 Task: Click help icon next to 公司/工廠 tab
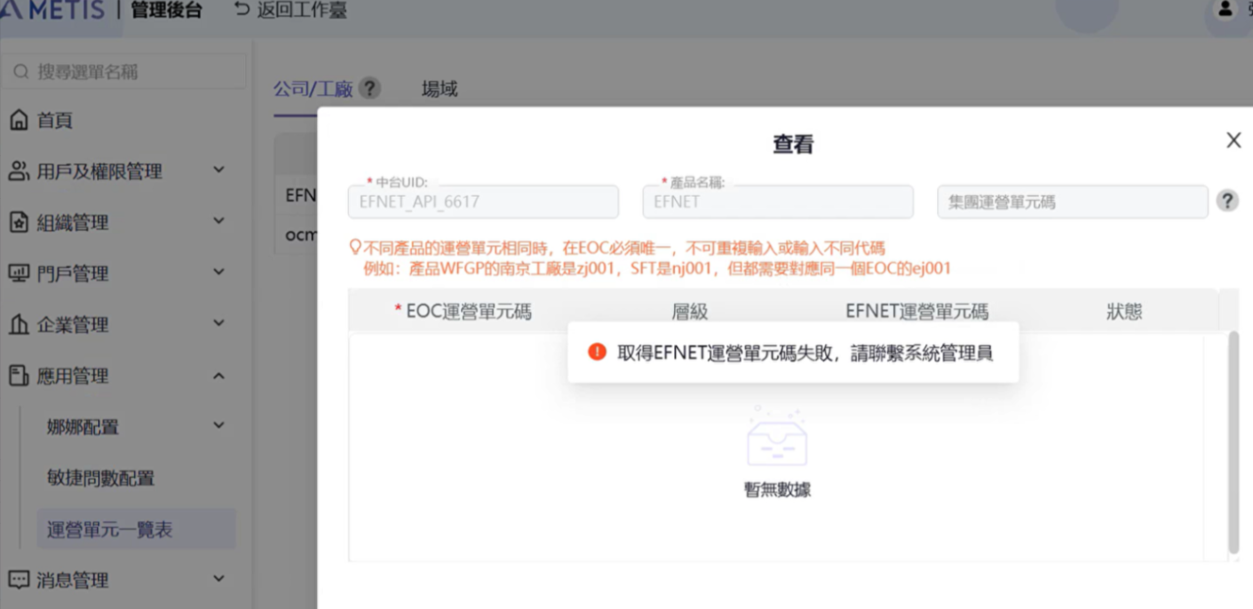pos(369,89)
